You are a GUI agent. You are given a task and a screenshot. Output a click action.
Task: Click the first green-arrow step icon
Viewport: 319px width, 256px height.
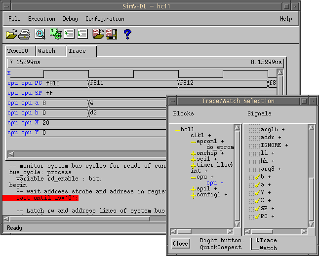tap(69, 34)
